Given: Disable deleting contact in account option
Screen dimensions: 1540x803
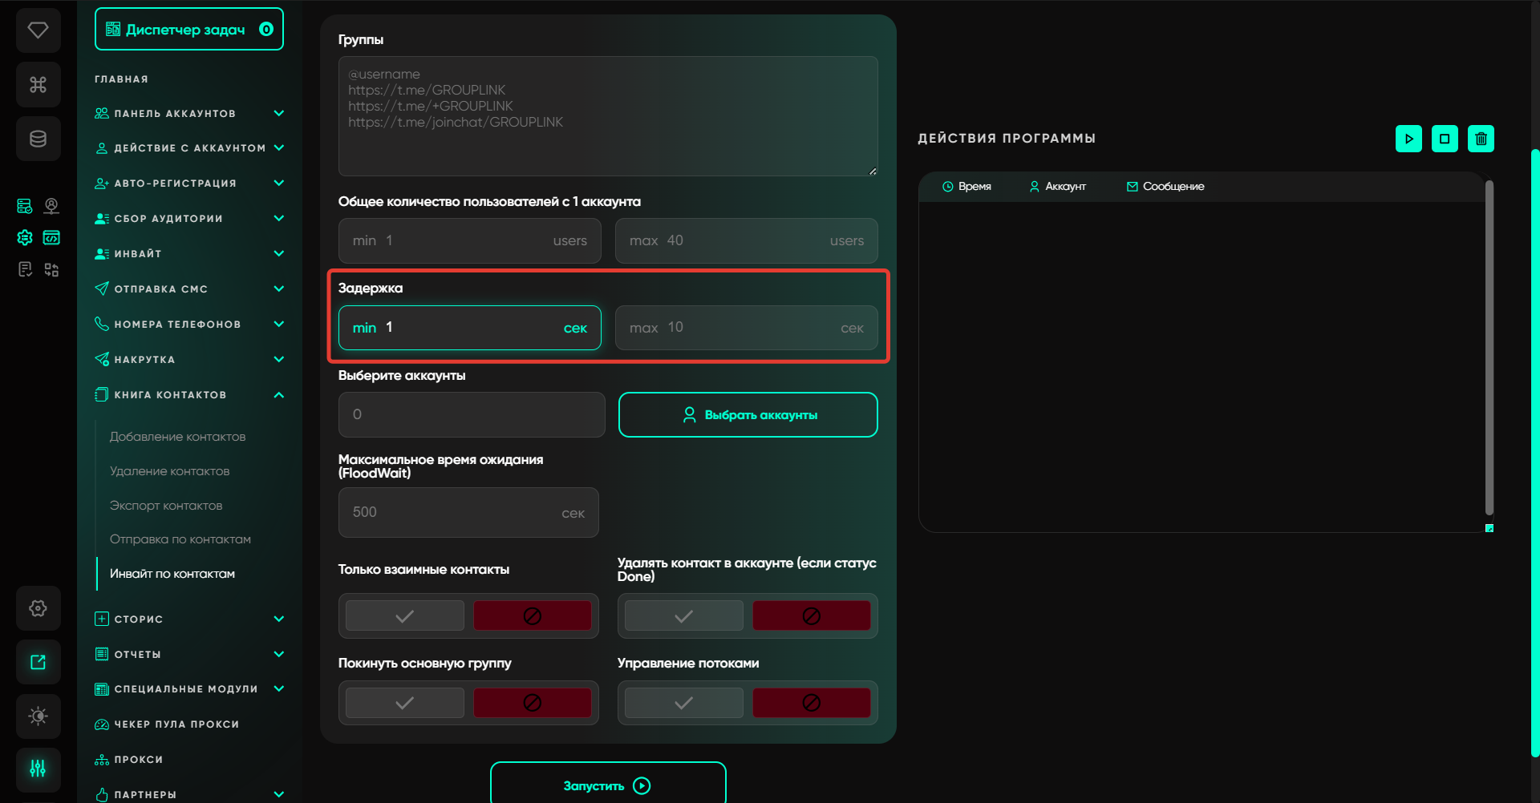Looking at the screenshot, I should [x=811, y=615].
